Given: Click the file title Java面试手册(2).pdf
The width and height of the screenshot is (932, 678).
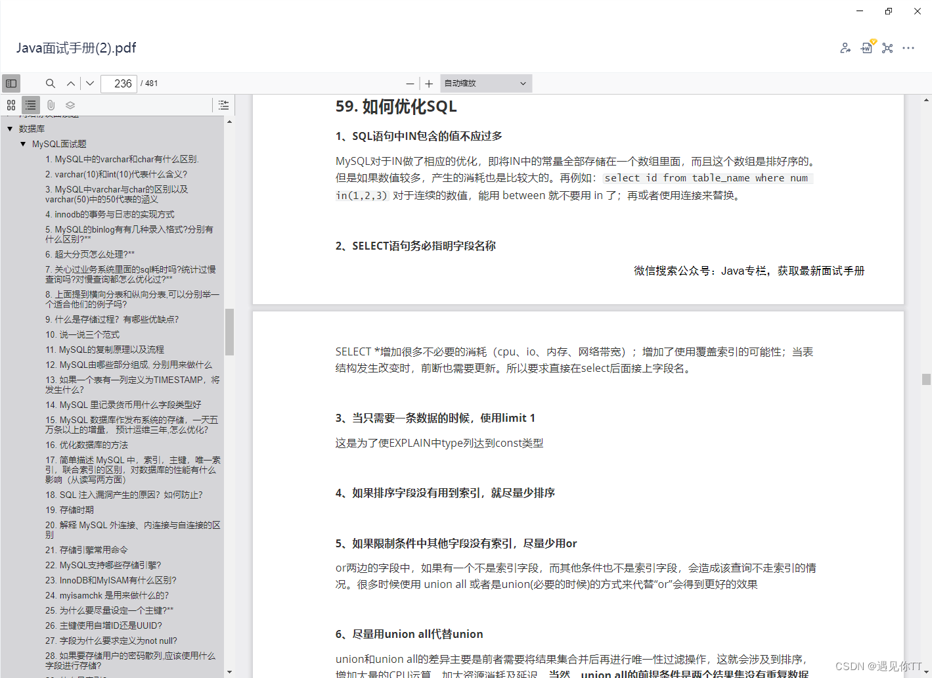Looking at the screenshot, I should [76, 48].
